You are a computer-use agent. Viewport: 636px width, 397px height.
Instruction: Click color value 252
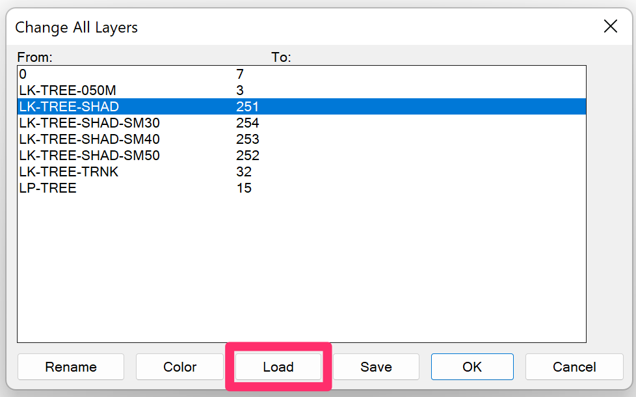[247, 155]
